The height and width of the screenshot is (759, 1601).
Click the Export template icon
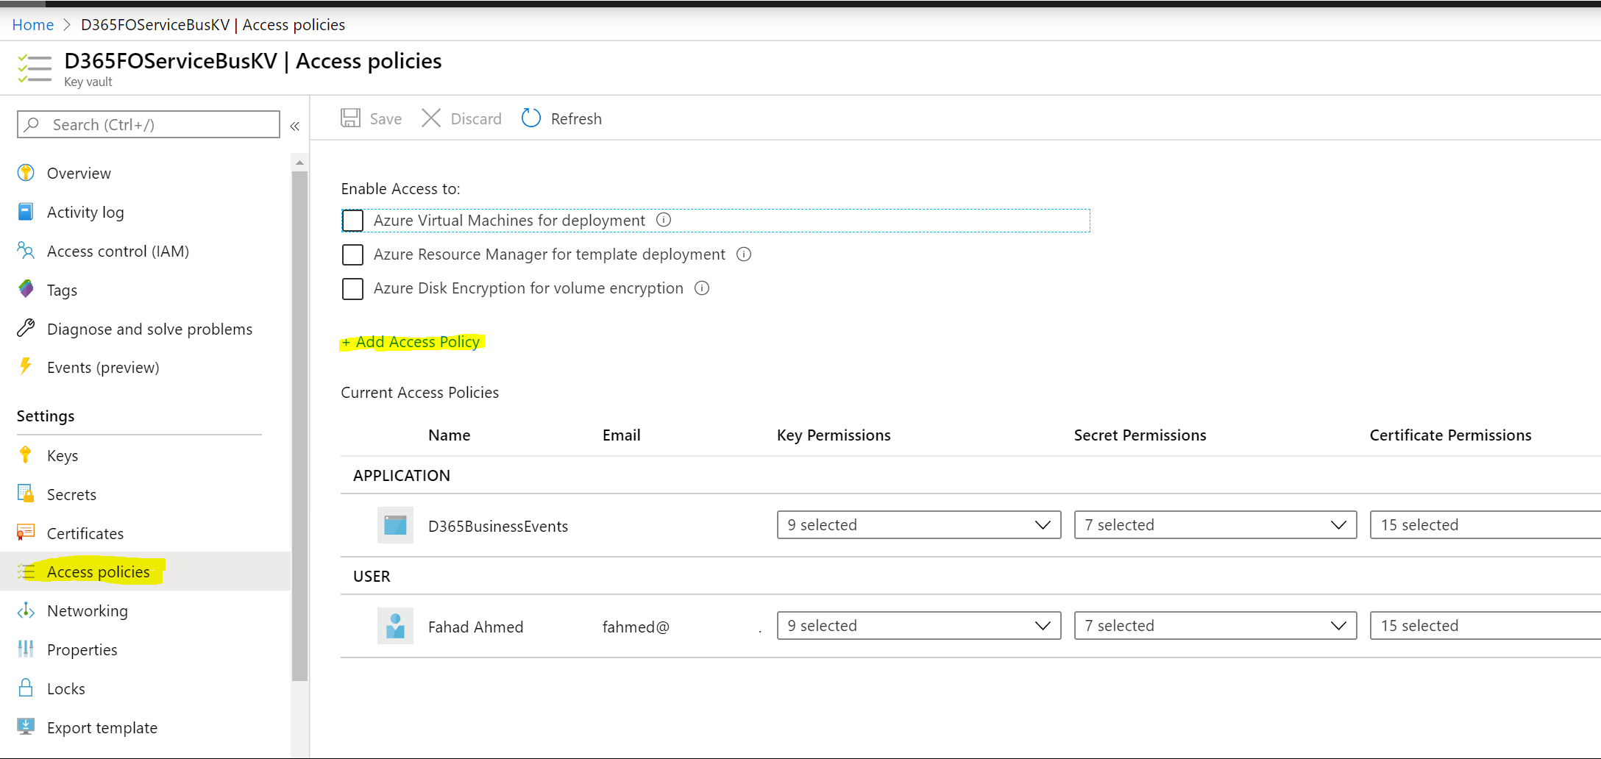point(26,727)
